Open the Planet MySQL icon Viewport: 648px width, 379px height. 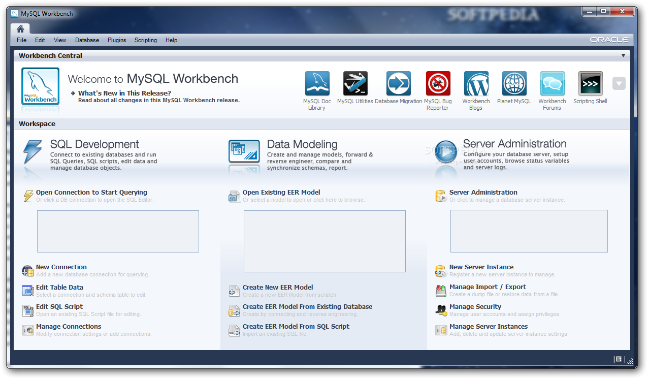pyautogui.click(x=514, y=83)
